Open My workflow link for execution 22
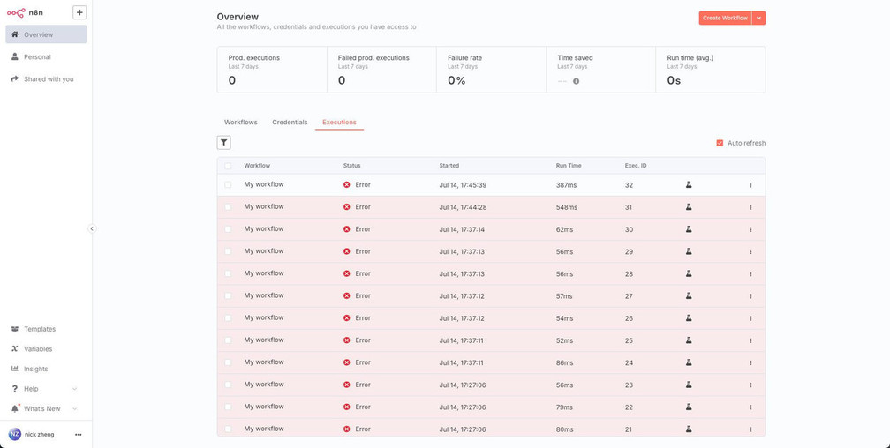The width and height of the screenshot is (890, 448). click(x=264, y=407)
